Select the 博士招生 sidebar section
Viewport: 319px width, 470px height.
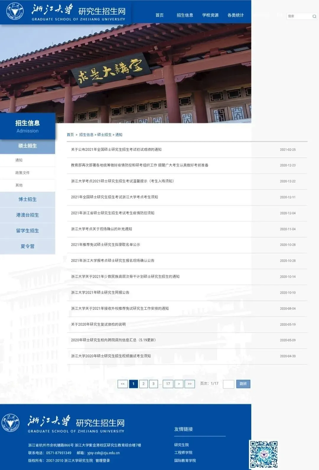click(27, 199)
